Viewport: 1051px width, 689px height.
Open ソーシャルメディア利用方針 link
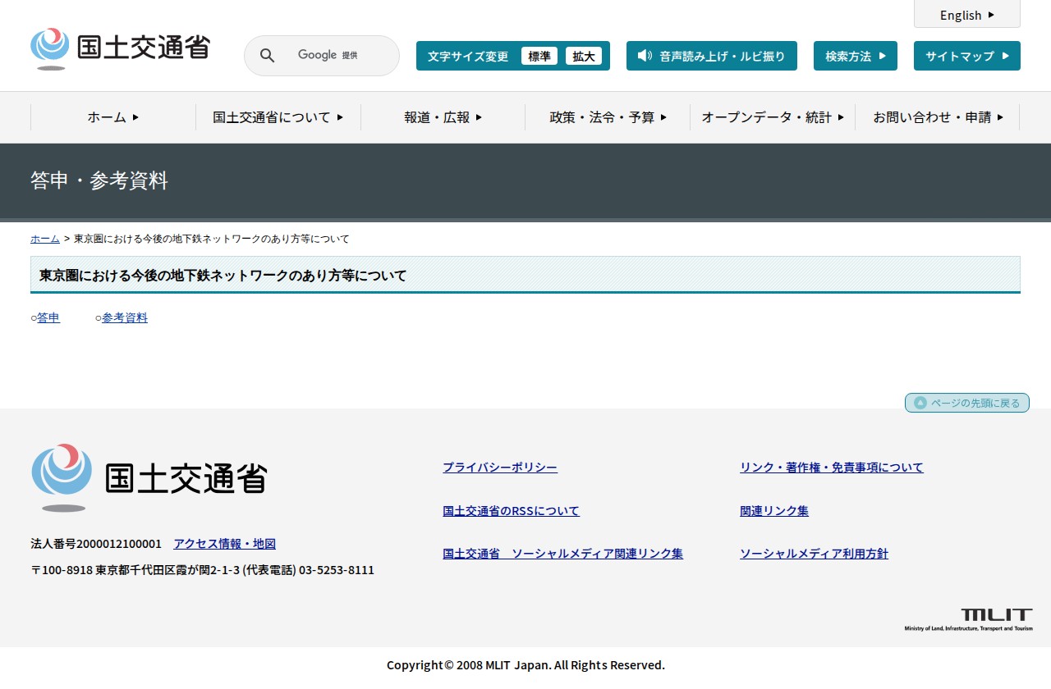814,554
